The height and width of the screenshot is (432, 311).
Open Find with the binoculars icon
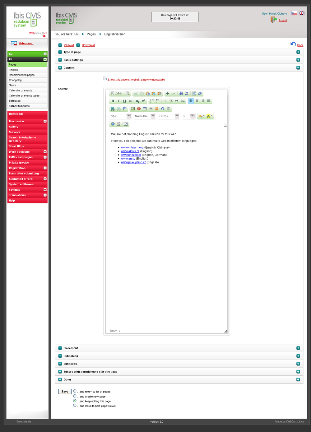(x=181, y=93)
